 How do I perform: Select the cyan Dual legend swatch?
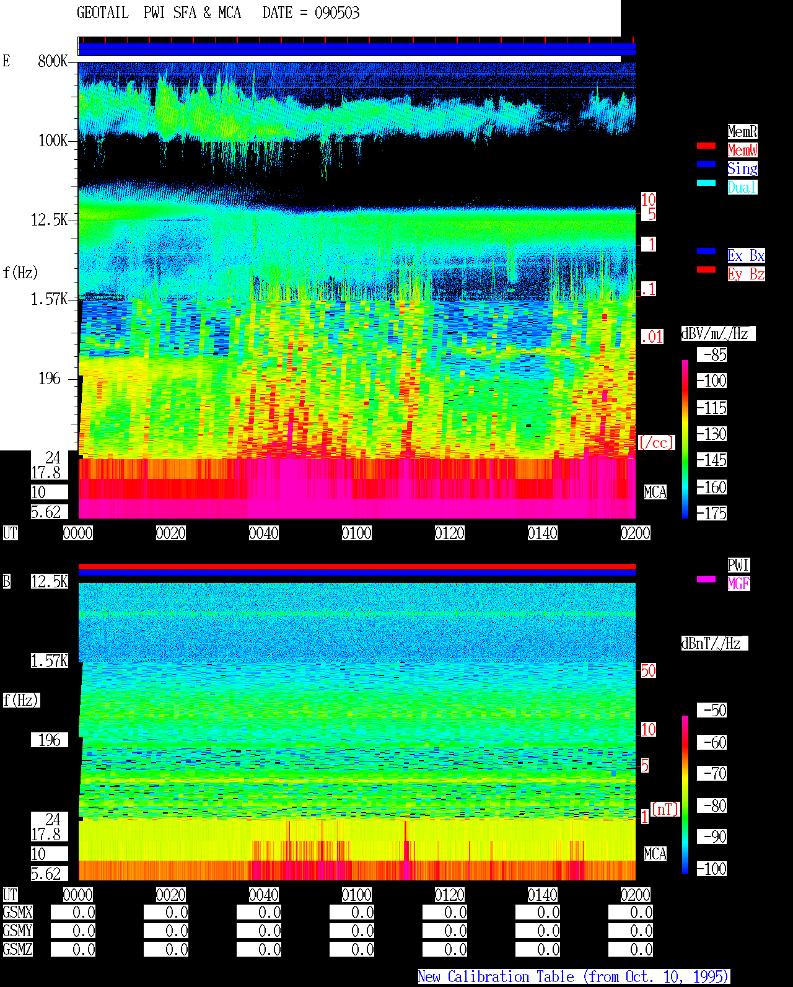point(706,183)
